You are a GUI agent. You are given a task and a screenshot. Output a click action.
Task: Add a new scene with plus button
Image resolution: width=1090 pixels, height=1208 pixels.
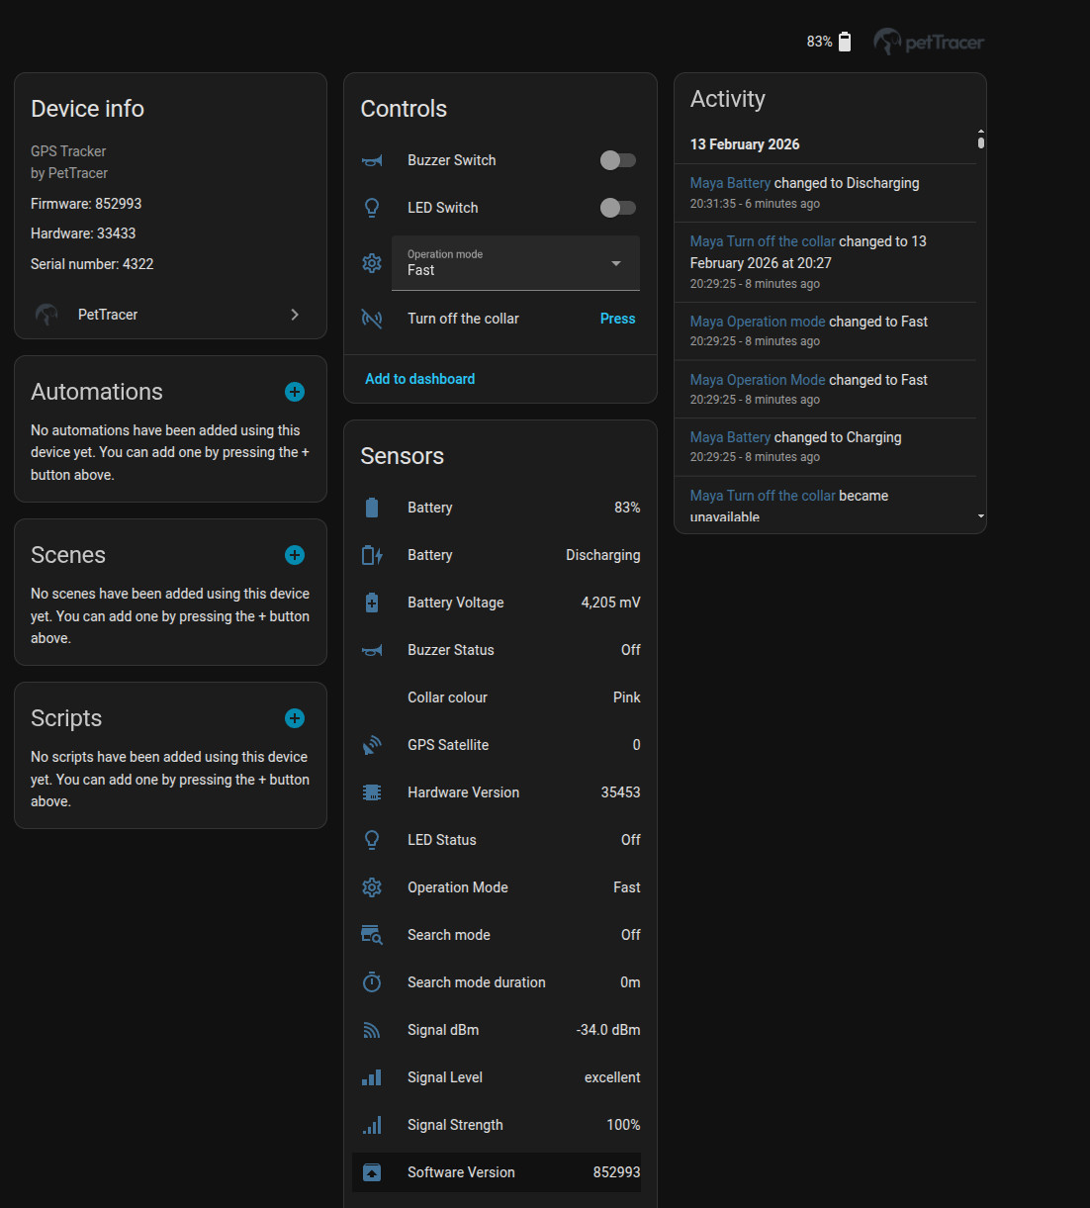[x=295, y=555]
